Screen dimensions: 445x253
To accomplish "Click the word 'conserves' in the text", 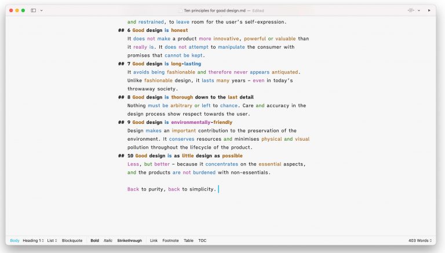I will pyautogui.click(x=181, y=139).
